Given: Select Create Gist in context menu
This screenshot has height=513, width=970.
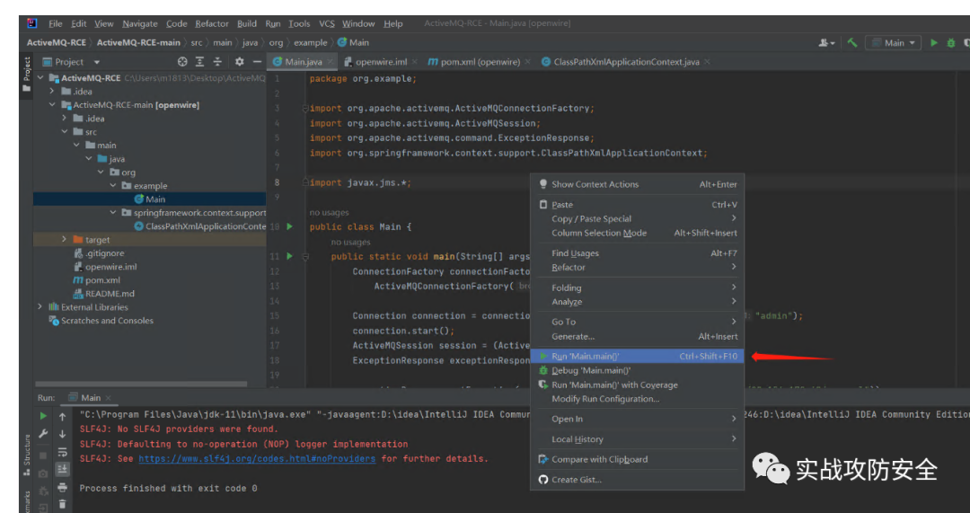Looking at the screenshot, I should click(637, 480).
